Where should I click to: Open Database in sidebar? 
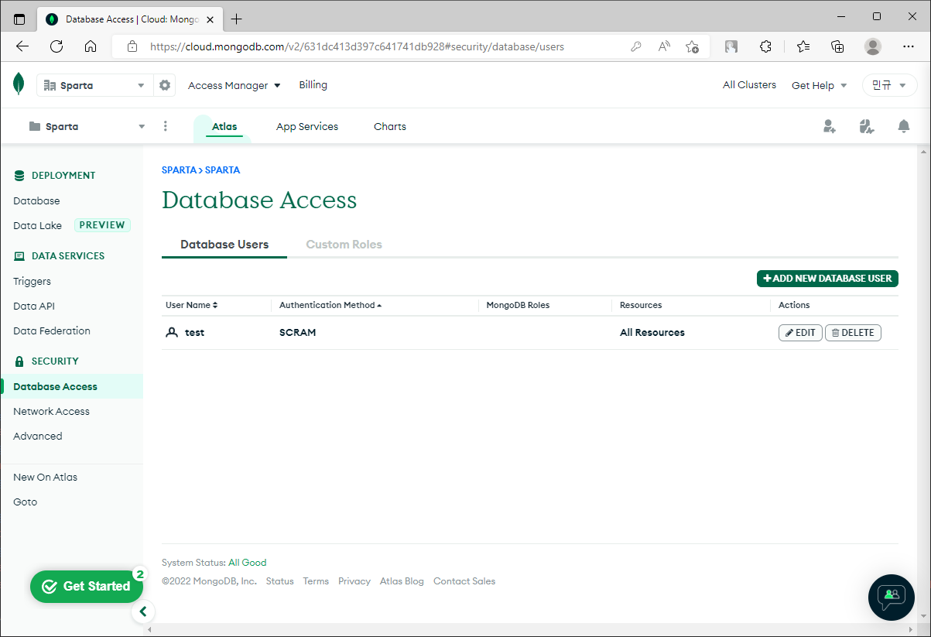click(x=36, y=200)
